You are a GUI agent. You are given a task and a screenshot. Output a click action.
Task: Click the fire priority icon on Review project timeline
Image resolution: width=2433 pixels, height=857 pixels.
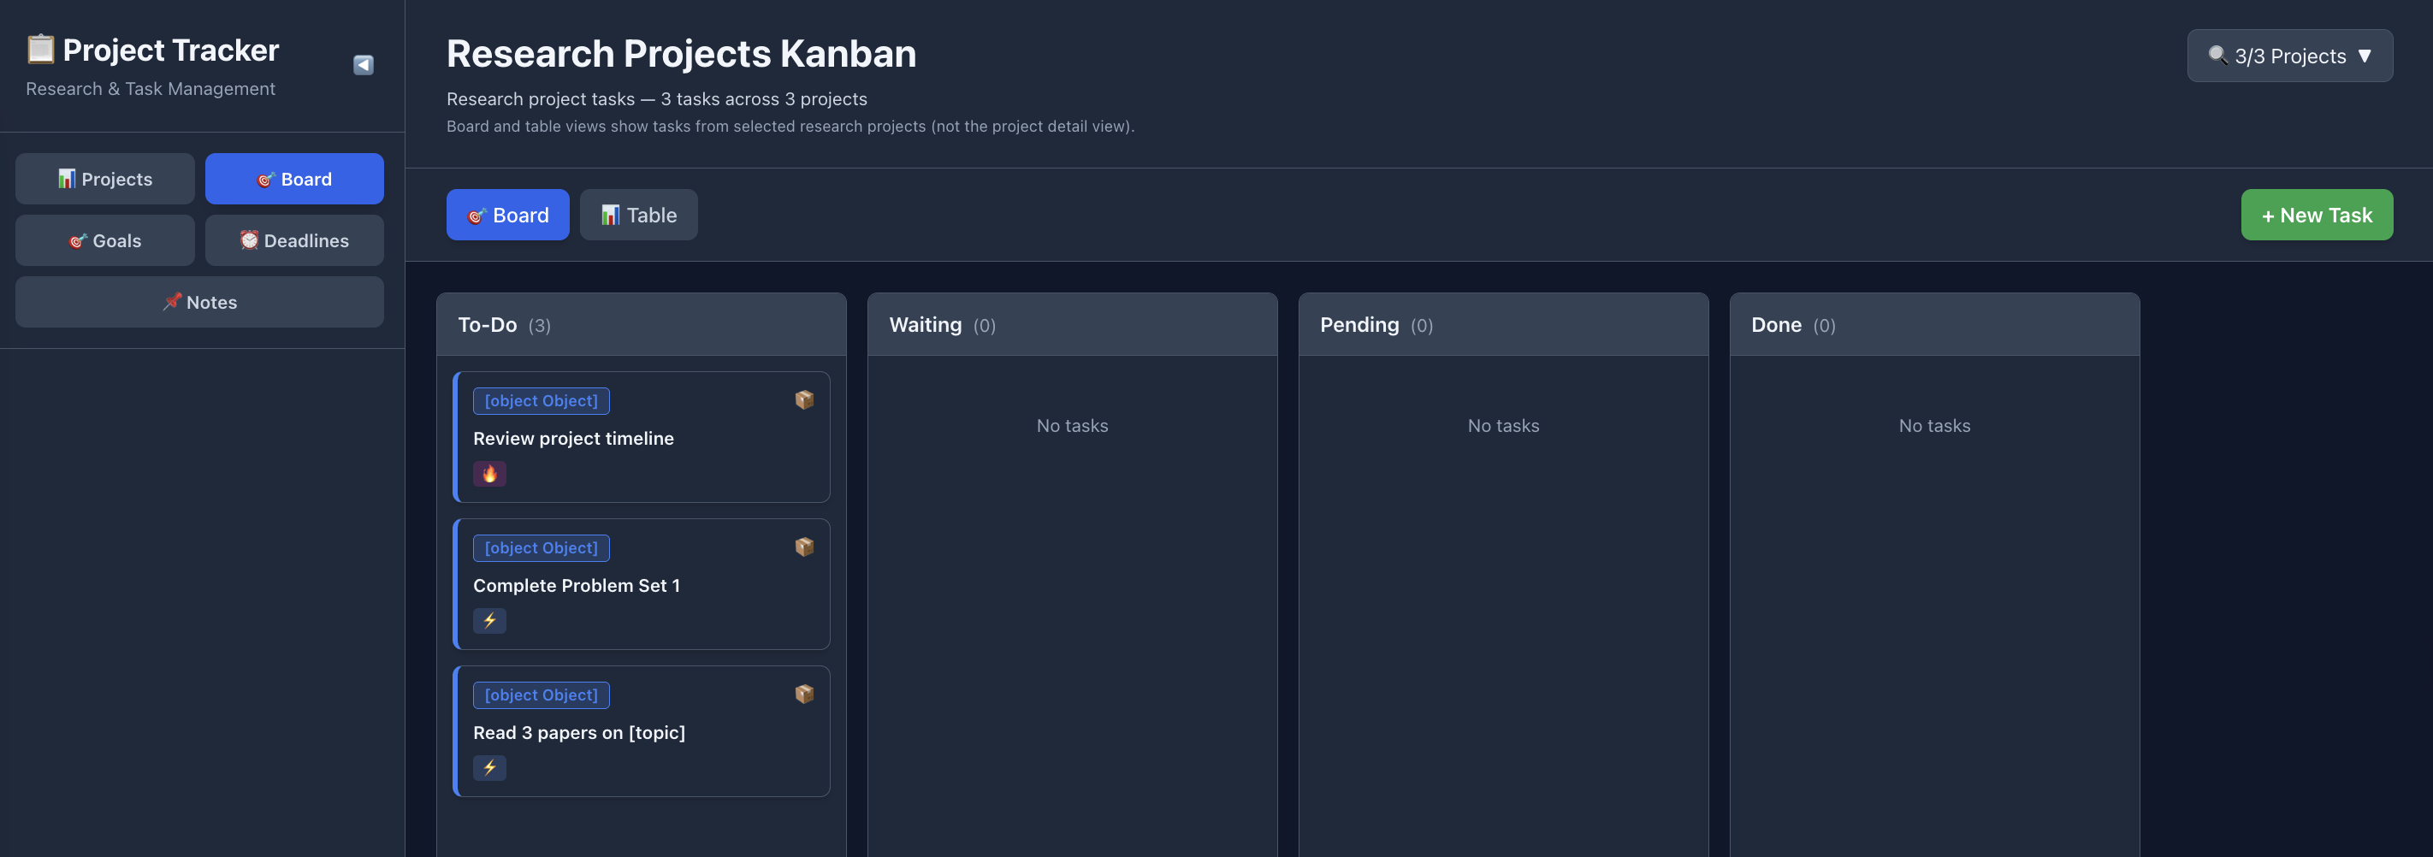coord(489,473)
